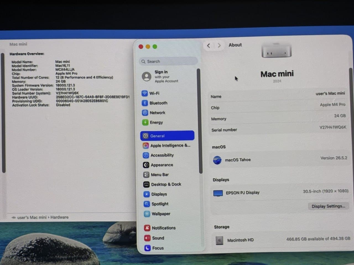Click the Chip value Apple M4 Pro

click(x=332, y=105)
